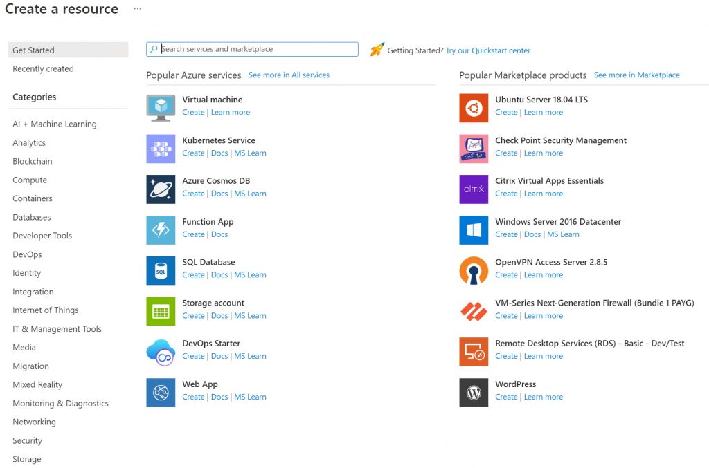This screenshot has width=709, height=468.
Task: Open Learn more for Virtual machine
Action: click(x=231, y=113)
